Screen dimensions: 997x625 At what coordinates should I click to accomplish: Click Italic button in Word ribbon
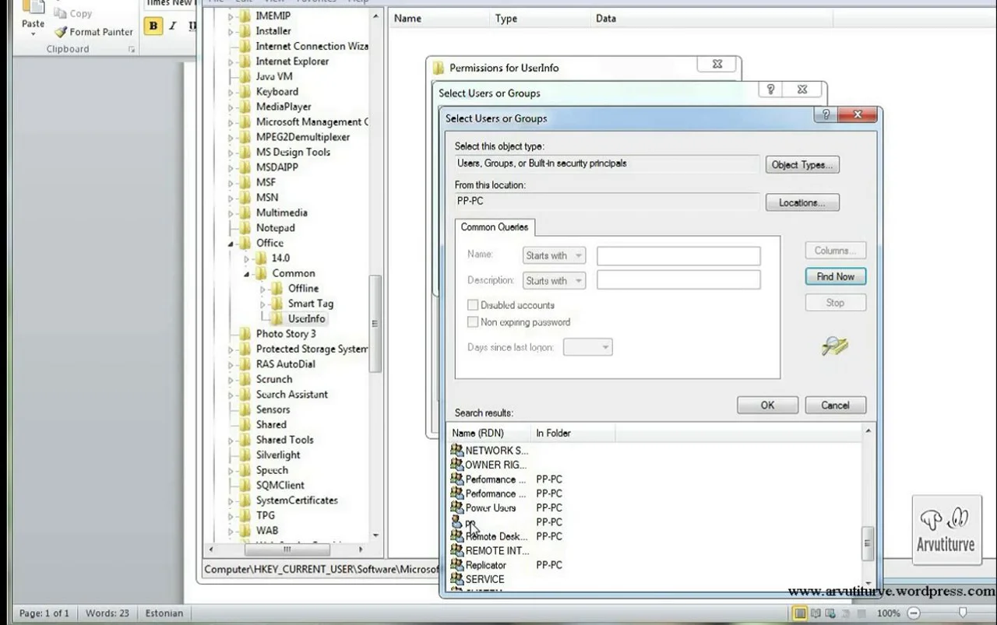pos(172,26)
